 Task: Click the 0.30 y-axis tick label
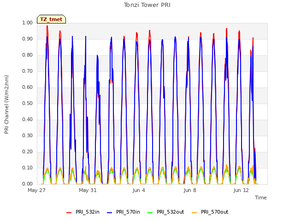click(x=28, y=135)
